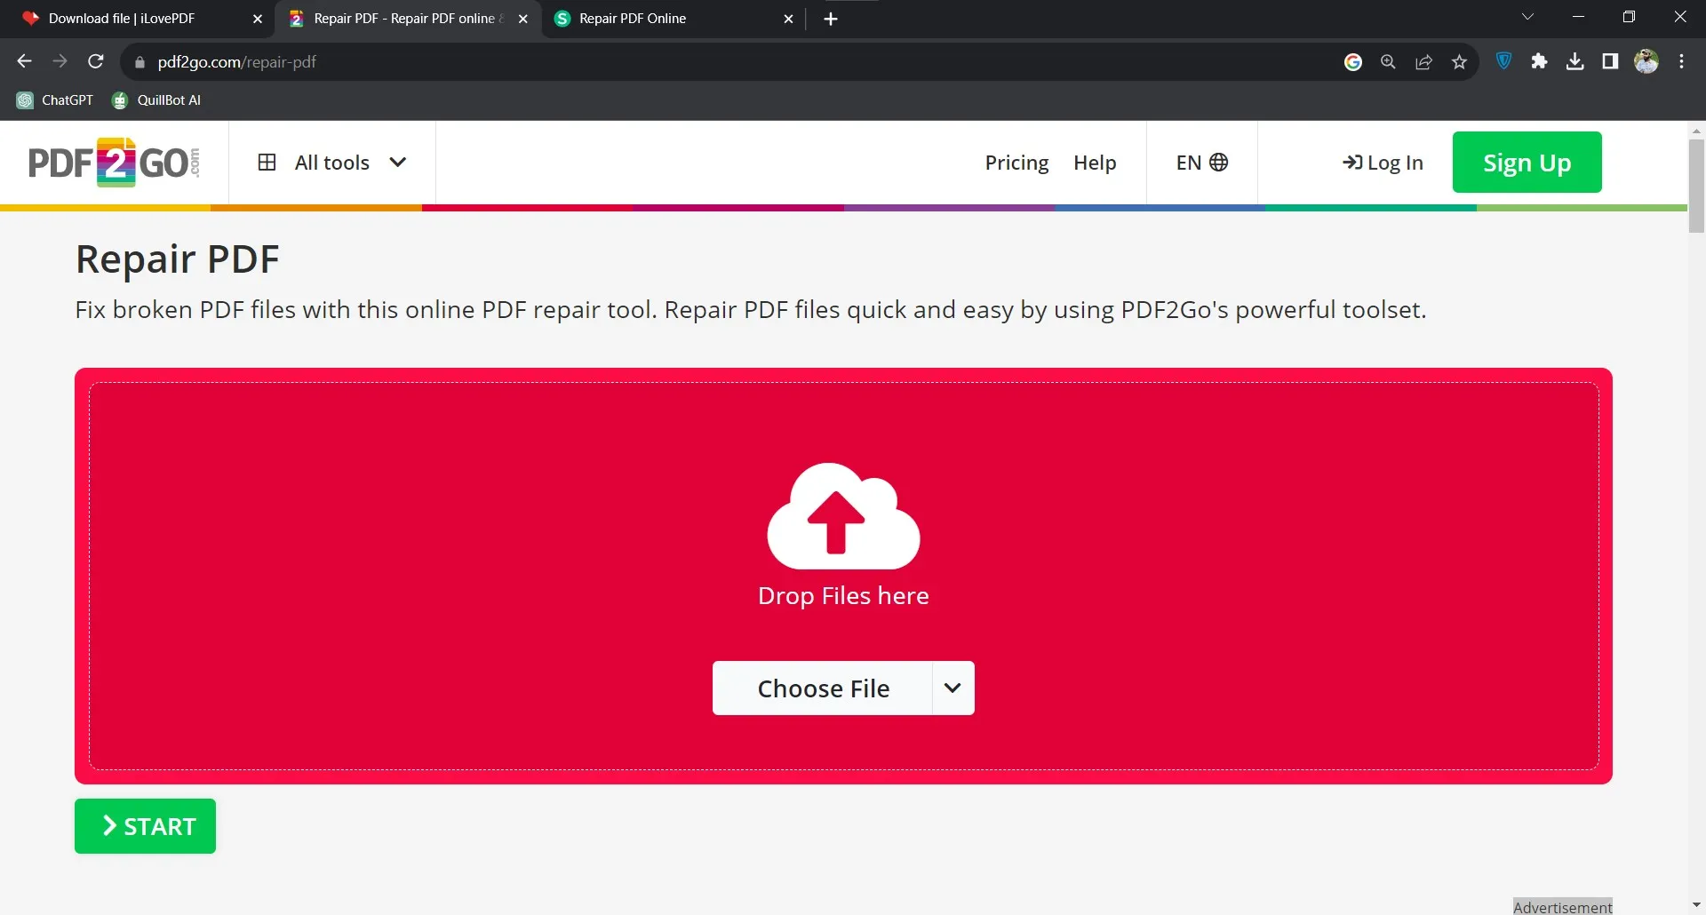Image resolution: width=1706 pixels, height=915 pixels.
Task: Go back using the back arrow icon
Action: click(x=24, y=61)
